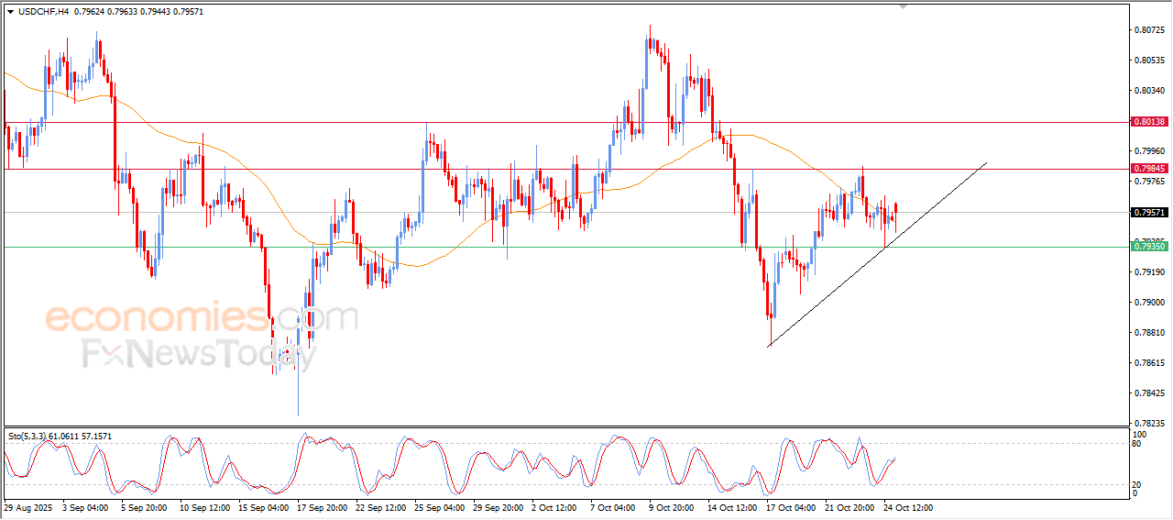This screenshot has width=1173, height=520.
Task: Click the chart shift triangle marker at top
Action: 904,6
